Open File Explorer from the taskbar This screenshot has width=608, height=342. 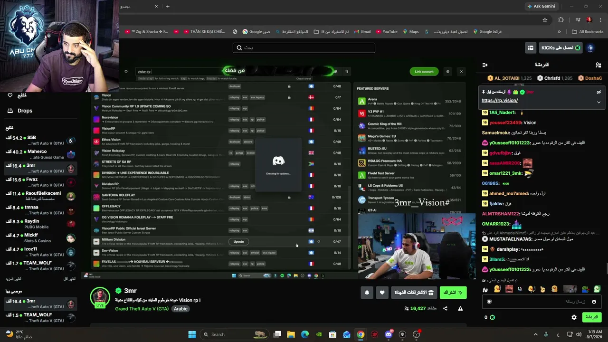(x=291, y=334)
